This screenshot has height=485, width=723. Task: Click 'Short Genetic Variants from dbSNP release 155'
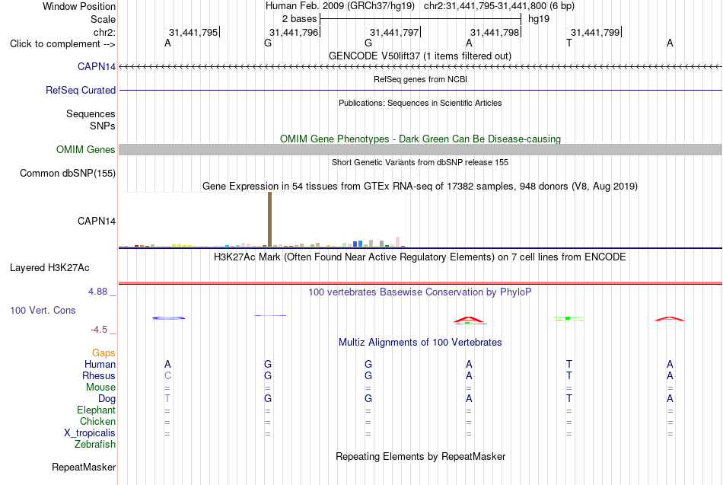pos(420,162)
